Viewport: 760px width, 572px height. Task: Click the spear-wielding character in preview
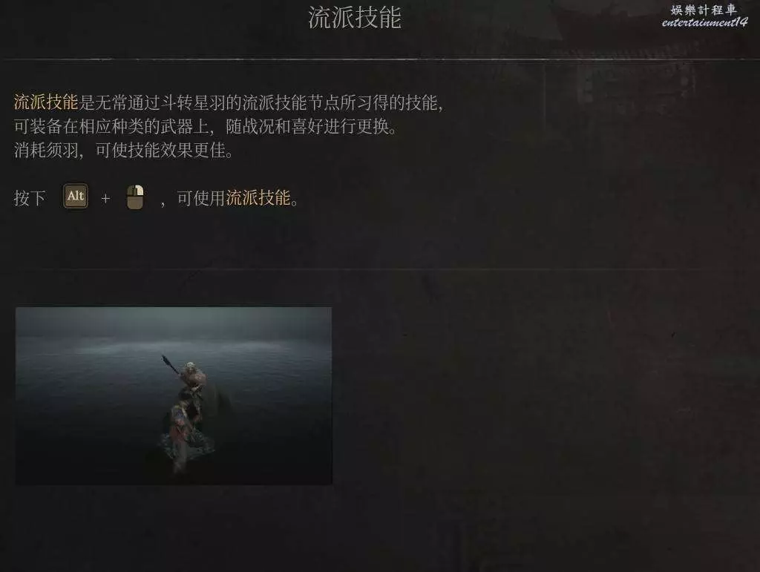(x=191, y=377)
